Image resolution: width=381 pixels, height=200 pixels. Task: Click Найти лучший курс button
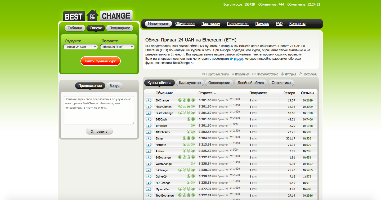pyautogui.click(x=100, y=61)
